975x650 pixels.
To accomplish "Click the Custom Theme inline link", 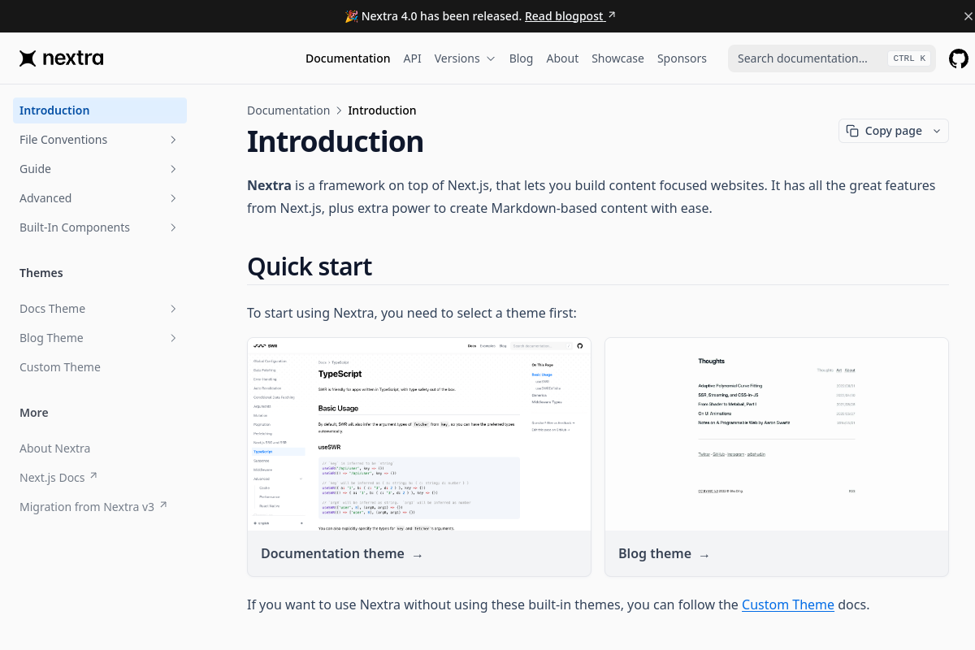I will [788, 604].
